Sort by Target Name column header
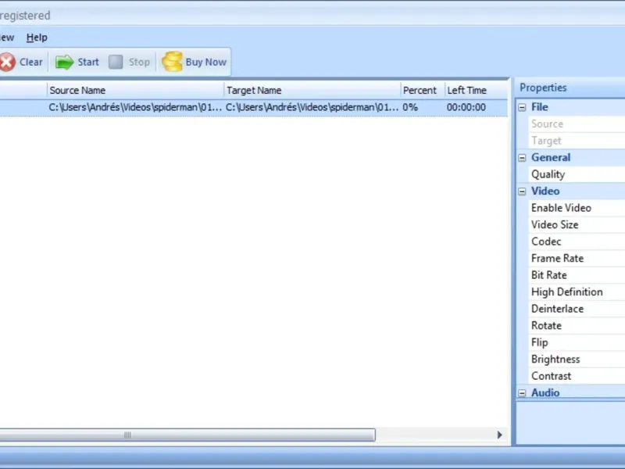 312,91
